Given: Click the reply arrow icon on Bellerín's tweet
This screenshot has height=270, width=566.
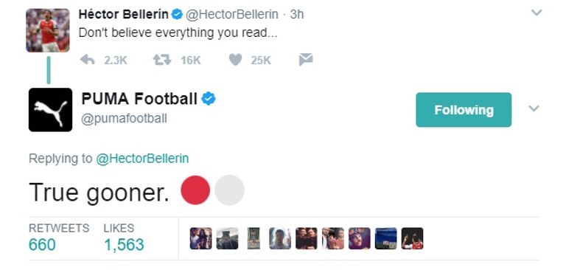Looking at the screenshot, I should 87,60.
